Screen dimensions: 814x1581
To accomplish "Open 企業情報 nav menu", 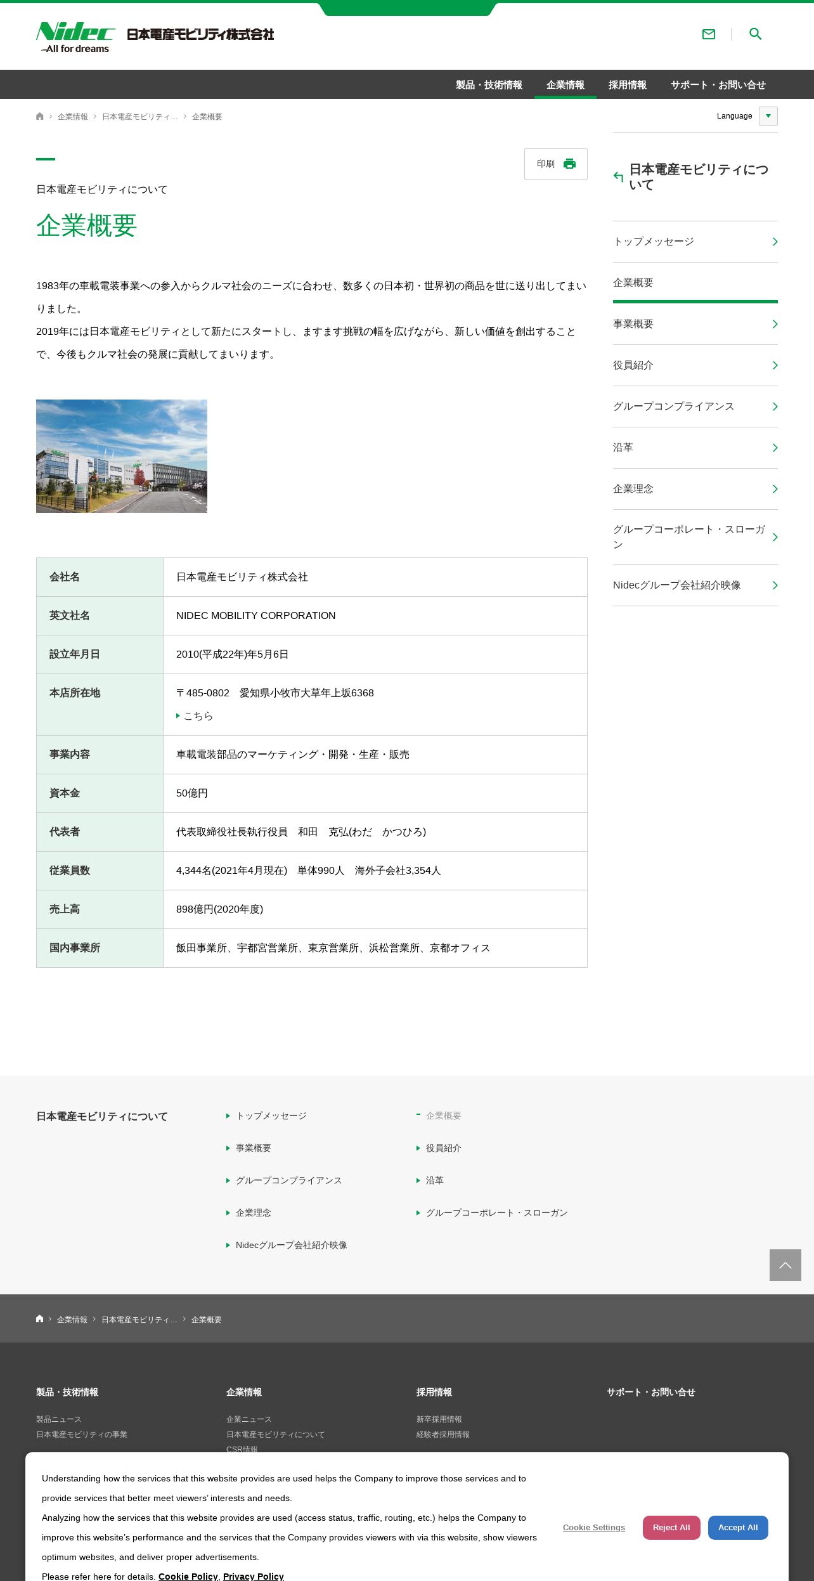I will pos(565,85).
